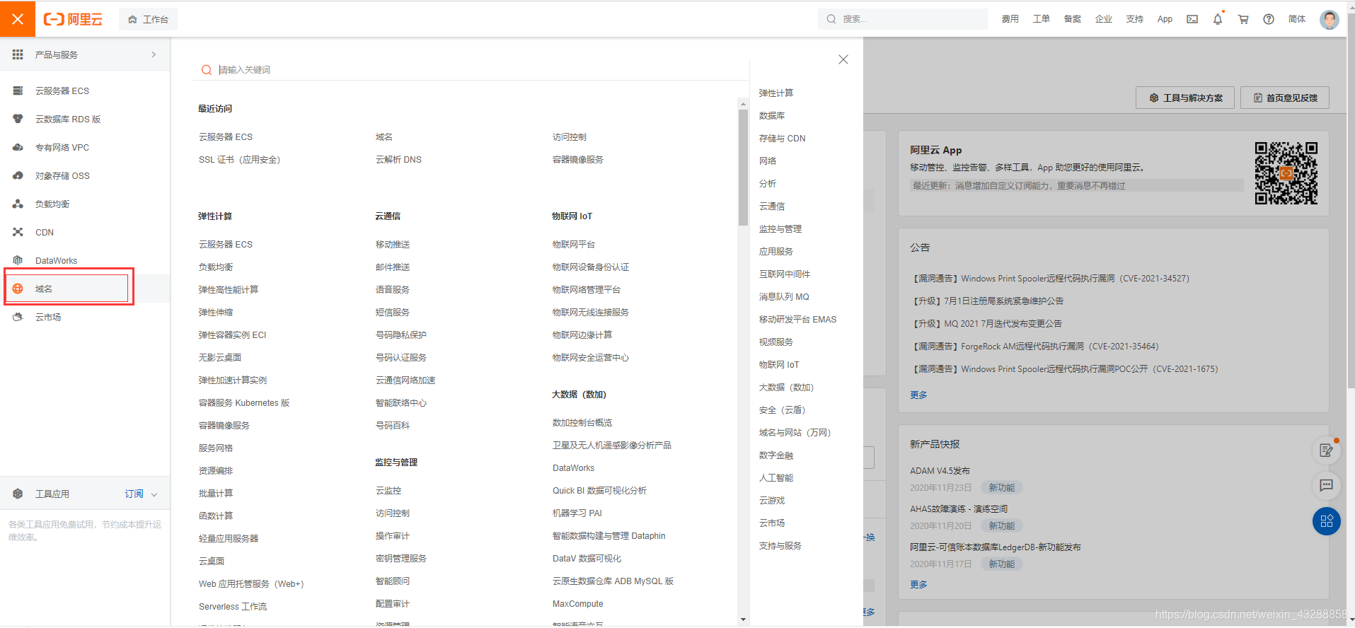
Task: Open notifications bell icon
Action: [1218, 19]
